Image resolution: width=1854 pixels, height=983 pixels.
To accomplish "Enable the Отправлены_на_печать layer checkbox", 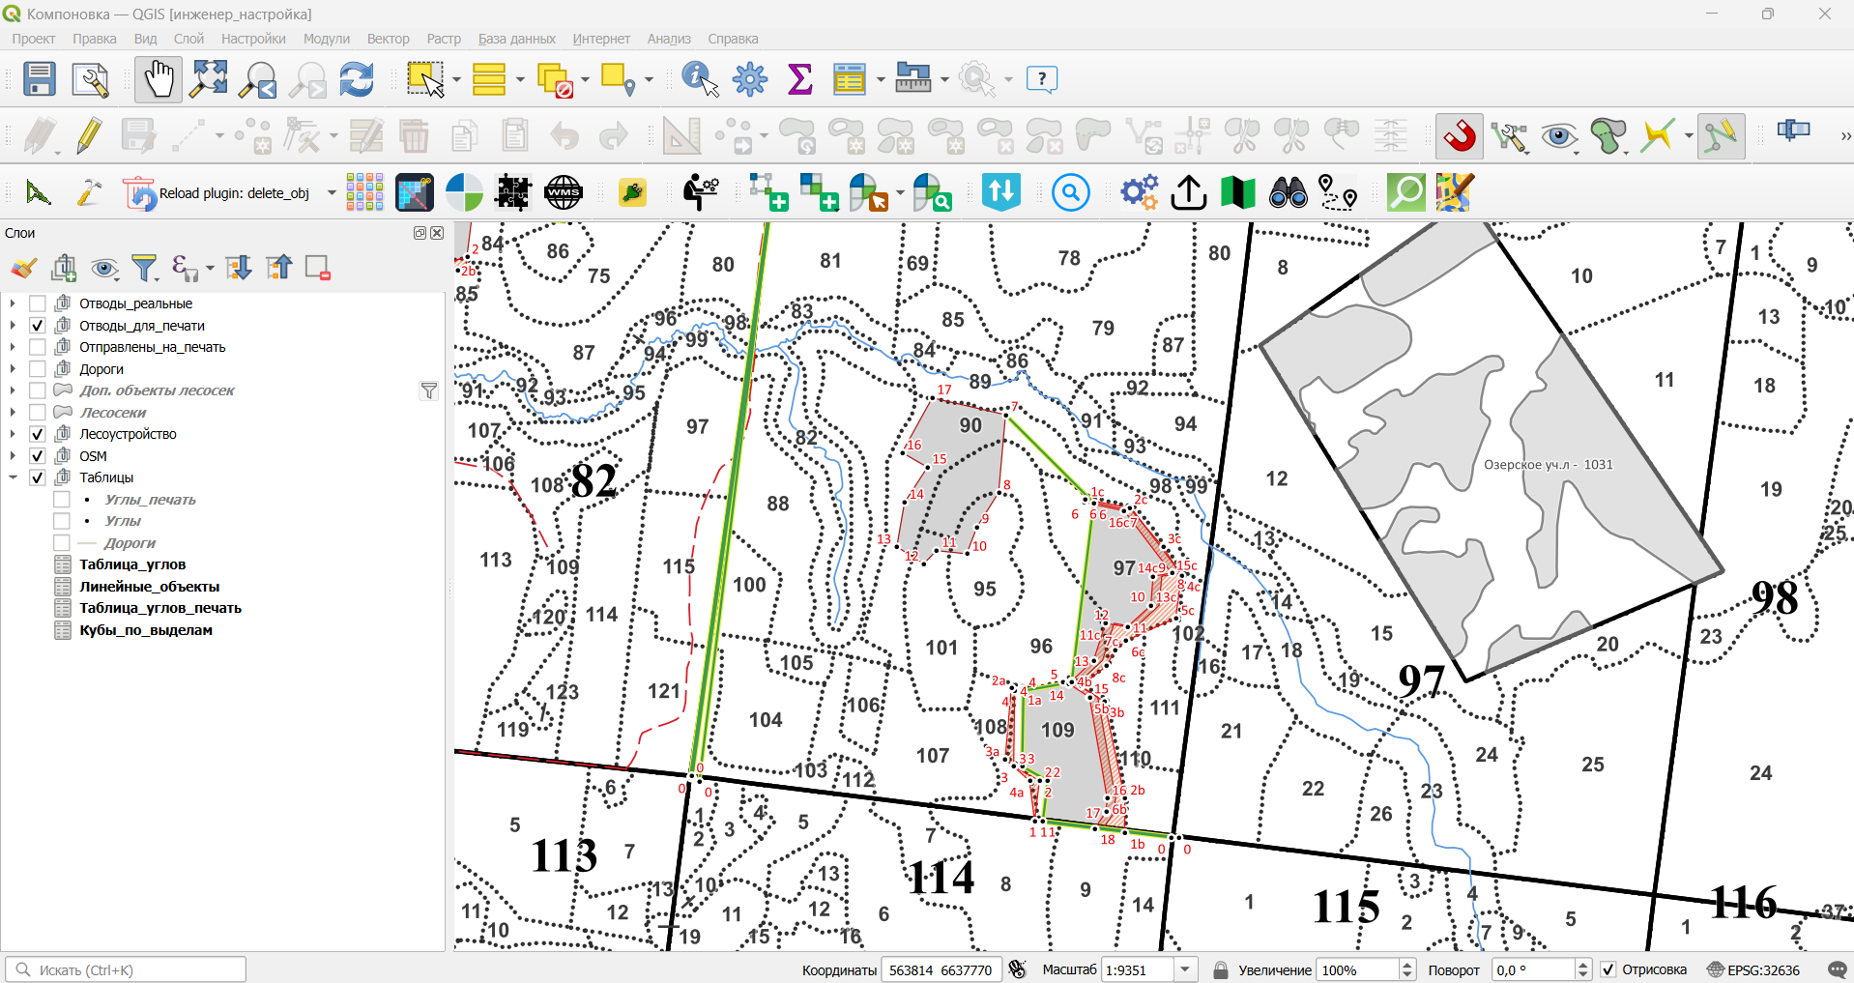I will pos(38,347).
